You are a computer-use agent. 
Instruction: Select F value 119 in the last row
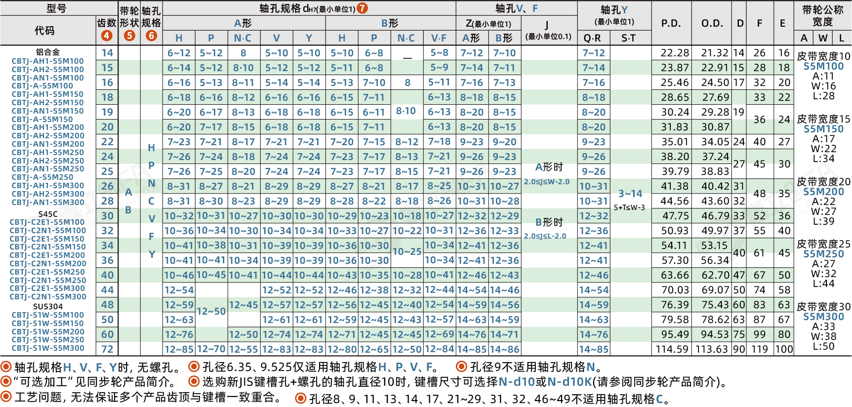(x=760, y=349)
